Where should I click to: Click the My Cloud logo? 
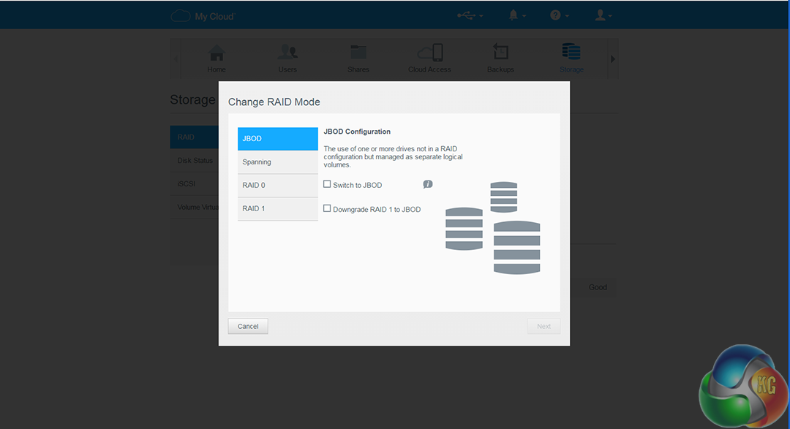pyautogui.click(x=203, y=16)
